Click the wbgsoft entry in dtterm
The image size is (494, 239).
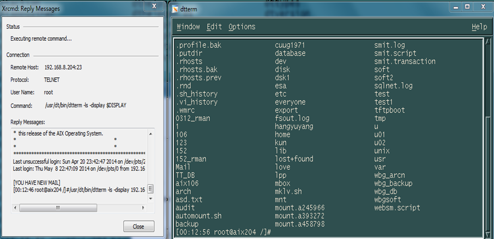388,200
